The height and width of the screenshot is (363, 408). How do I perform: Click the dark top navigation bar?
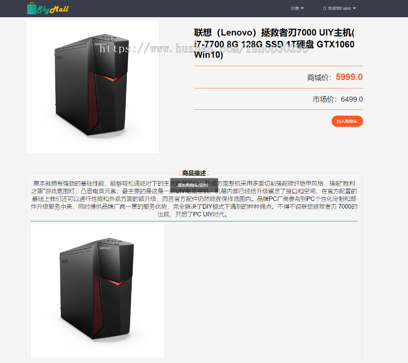tap(204, 9)
